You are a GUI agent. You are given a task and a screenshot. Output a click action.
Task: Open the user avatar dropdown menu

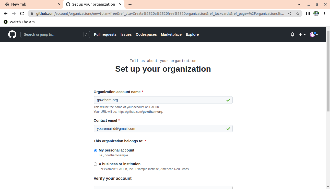[314, 34]
